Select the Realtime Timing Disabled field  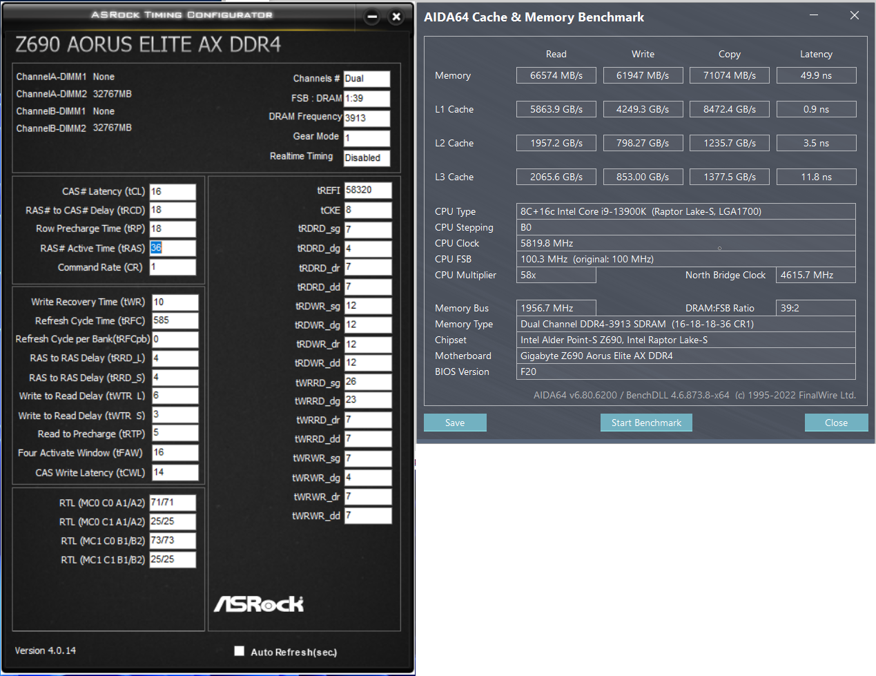pyautogui.click(x=367, y=158)
